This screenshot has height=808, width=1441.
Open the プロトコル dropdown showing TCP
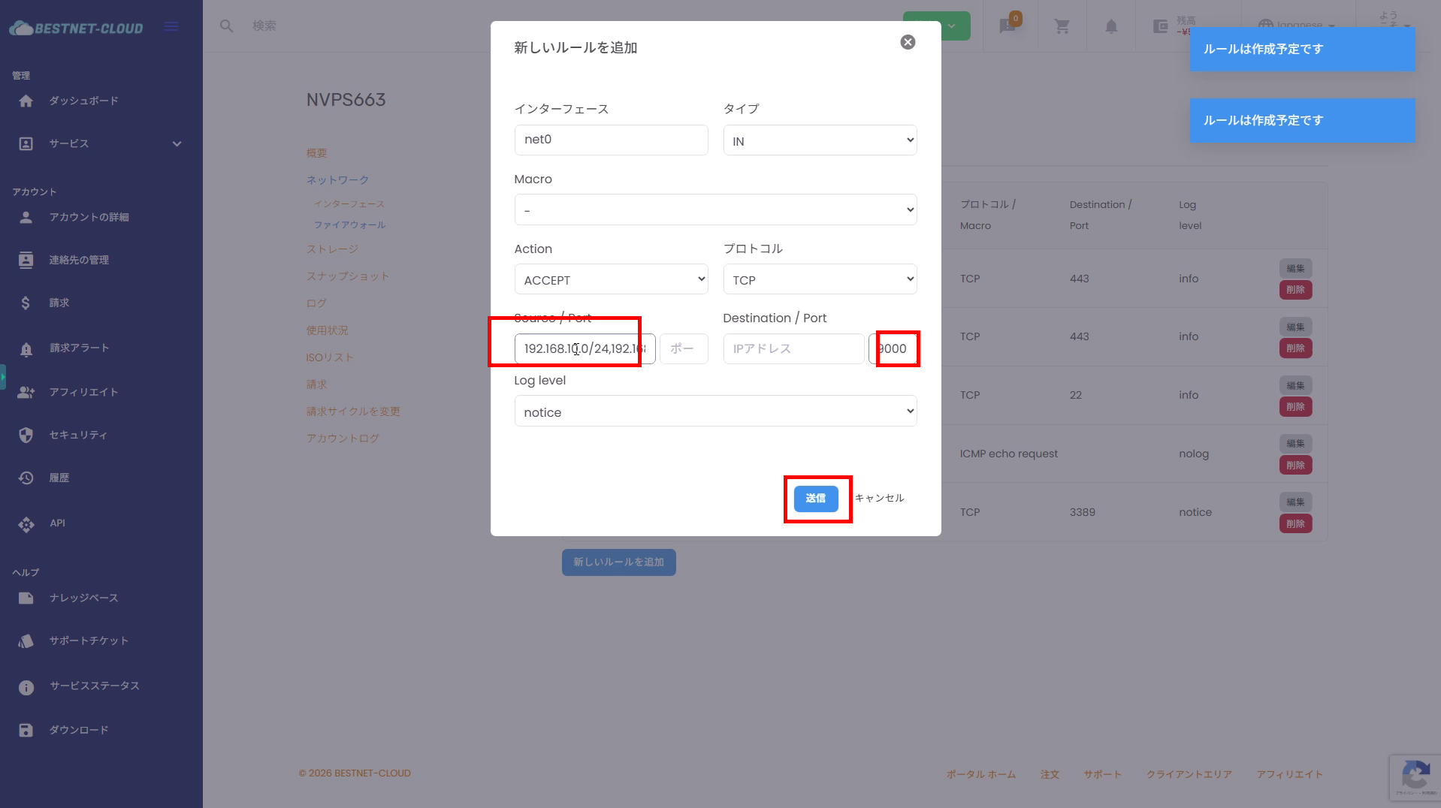(820, 279)
